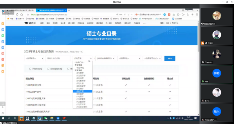Open the (0805)材料科学 discipline dropdown
Image resolution: width=234 pixels, height=124 pixels.
[105, 58]
